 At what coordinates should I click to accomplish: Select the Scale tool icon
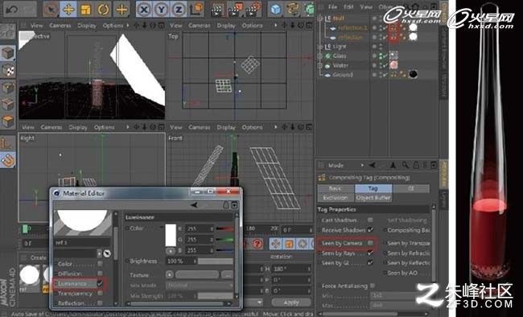tap(86, 10)
